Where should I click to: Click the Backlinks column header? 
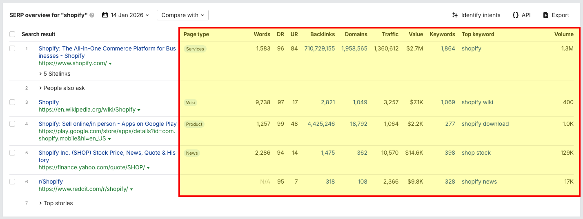323,34
